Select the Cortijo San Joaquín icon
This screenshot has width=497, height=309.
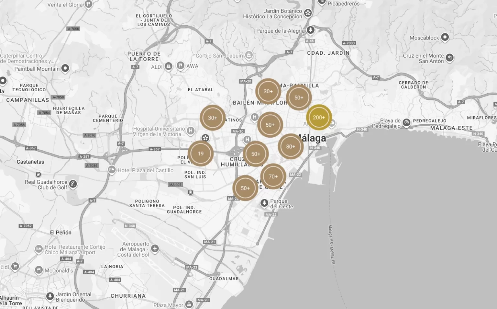(248, 55)
